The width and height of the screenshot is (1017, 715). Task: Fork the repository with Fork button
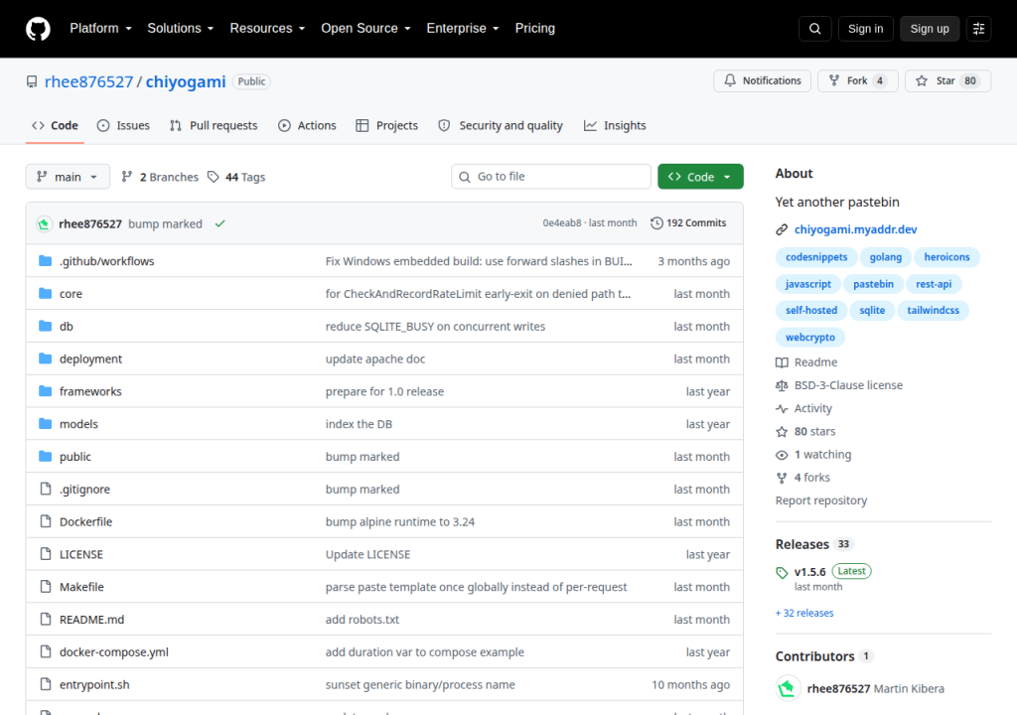coord(857,81)
